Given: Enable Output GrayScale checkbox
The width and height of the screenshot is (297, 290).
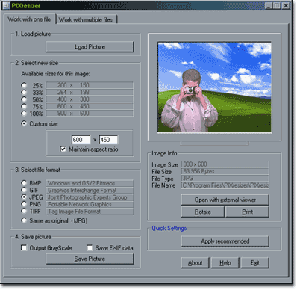Looking at the screenshot, I should coord(24,248).
